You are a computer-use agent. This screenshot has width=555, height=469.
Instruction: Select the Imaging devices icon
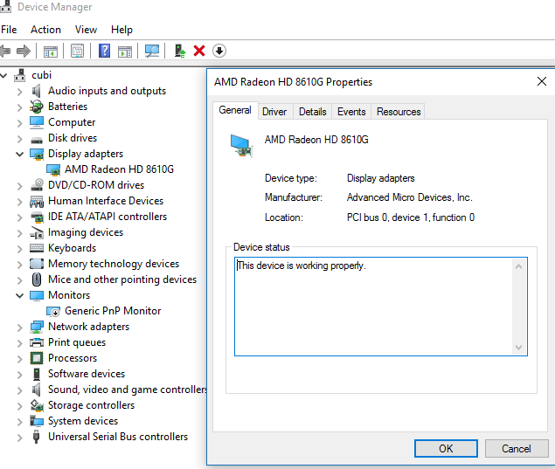coord(37,232)
